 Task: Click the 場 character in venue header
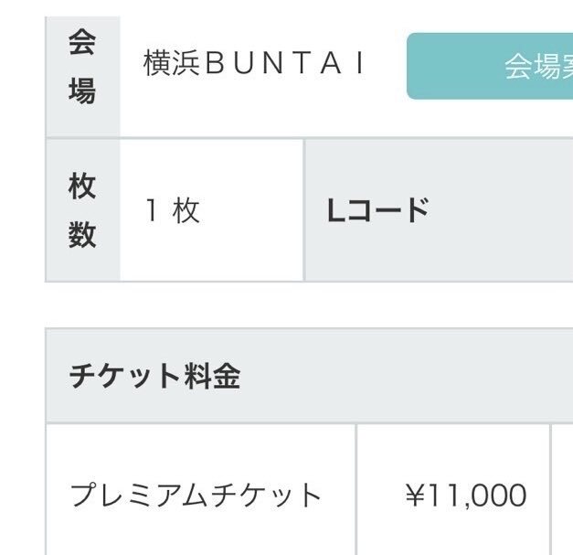click(82, 91)
